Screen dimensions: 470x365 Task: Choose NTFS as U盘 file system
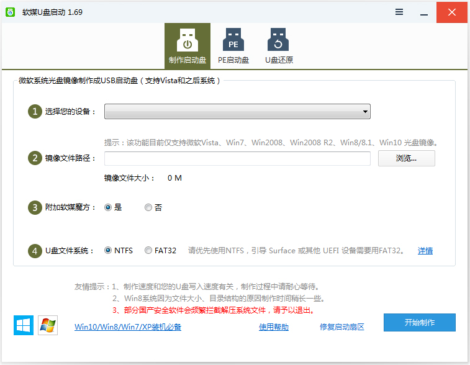[x=119, y=251]
